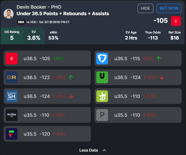This screenshot has height=155, width=186.
Task: Open the Fliff logo at u35.5 -120
Action: 12,134
